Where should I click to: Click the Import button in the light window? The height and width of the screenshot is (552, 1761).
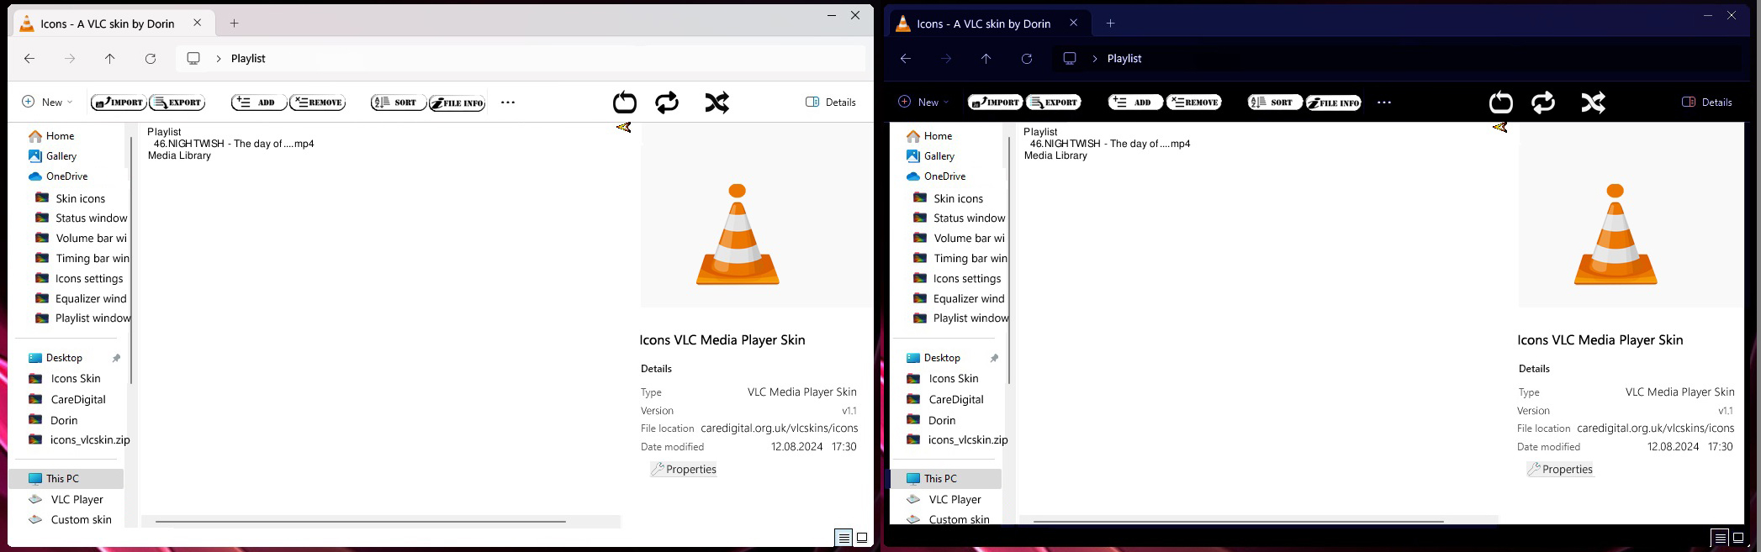[119, 103]
